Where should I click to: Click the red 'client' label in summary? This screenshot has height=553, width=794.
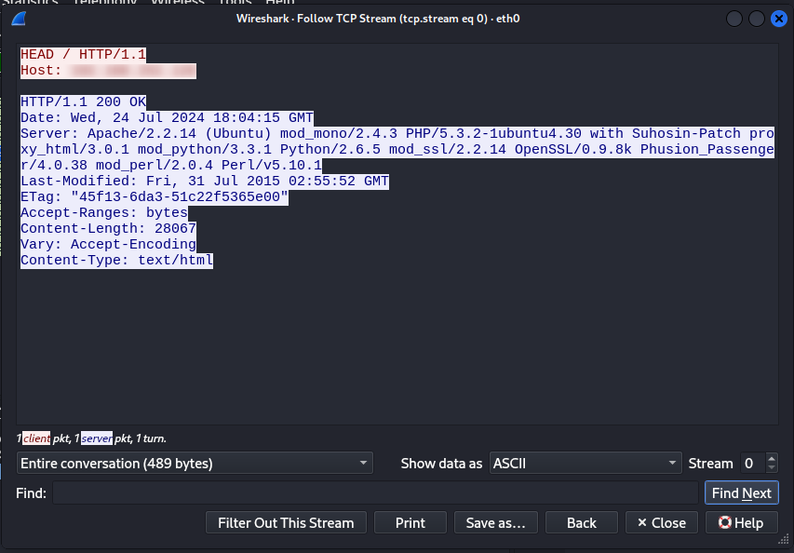click(x=36, y=438)
